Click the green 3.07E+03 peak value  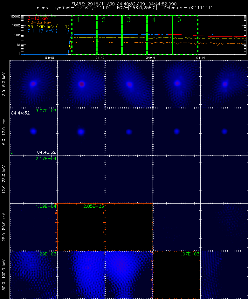46,111
